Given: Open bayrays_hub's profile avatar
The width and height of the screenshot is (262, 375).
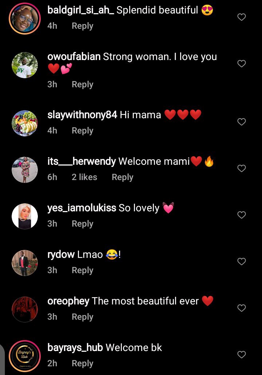Looking at the screenshot, I should coord(25,356).
